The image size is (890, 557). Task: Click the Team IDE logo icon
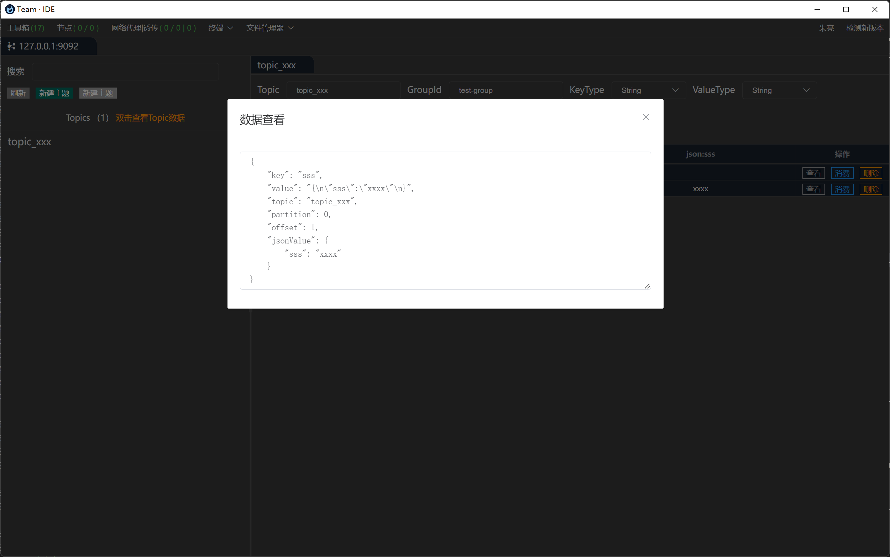coord(10,9)
